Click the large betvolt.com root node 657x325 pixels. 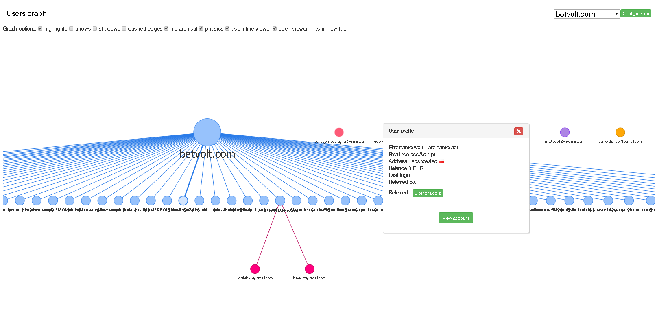[x=207, y=132]
